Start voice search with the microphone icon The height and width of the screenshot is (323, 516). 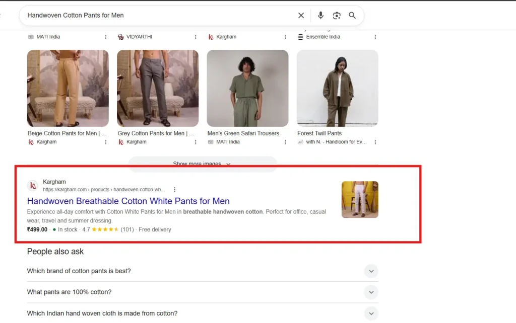[x=320, y=16]
